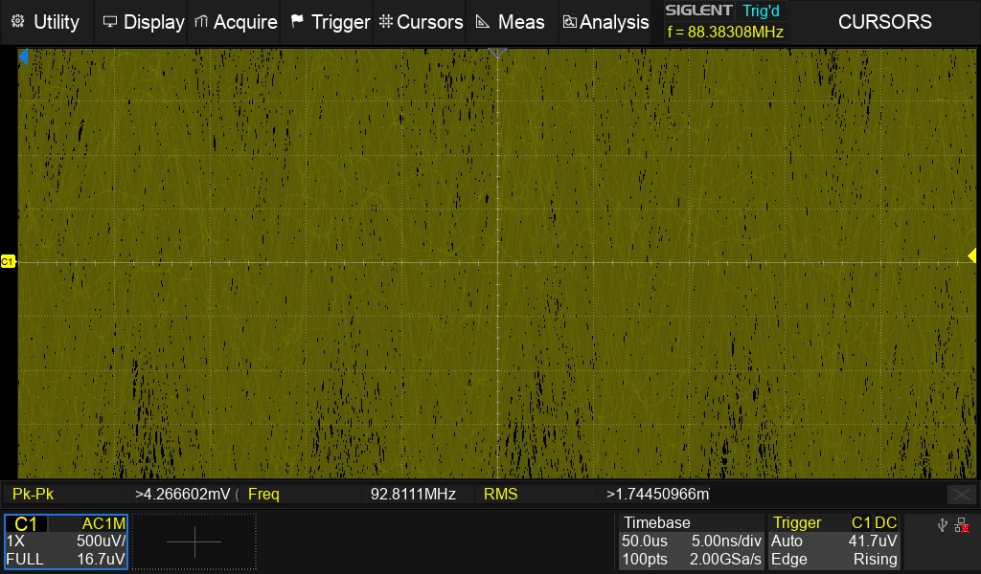This screenshot has width=981, height=574.
Task: Click the Analysis menu icon
Action: pos(570,22)
